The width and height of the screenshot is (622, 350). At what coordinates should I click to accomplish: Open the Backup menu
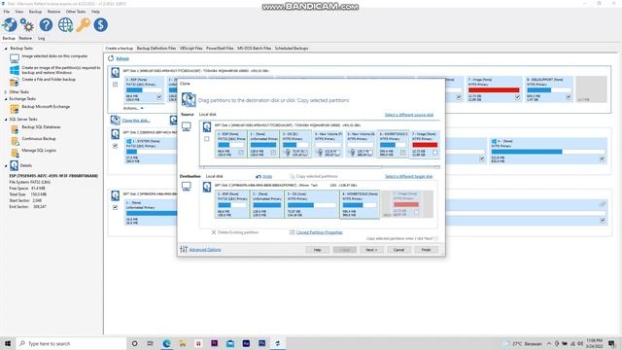35,12
